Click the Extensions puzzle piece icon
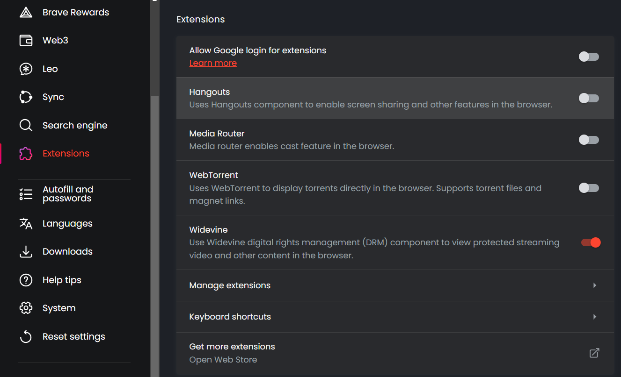621x377 pixels. tap(26, 154)
